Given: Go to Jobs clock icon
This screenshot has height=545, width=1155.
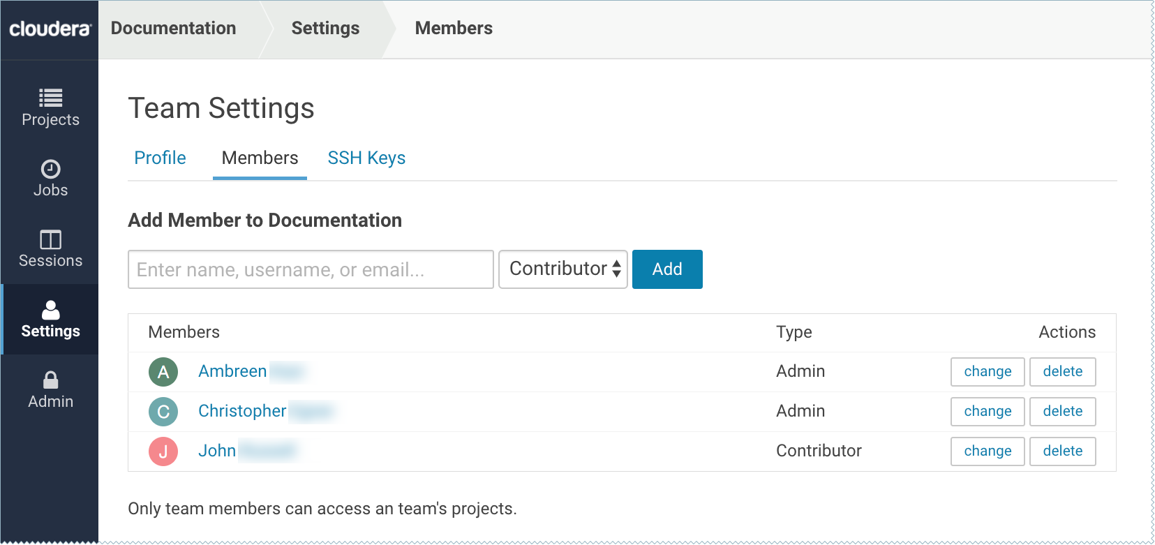Looking at the screenshot, I should coord(50,169).
